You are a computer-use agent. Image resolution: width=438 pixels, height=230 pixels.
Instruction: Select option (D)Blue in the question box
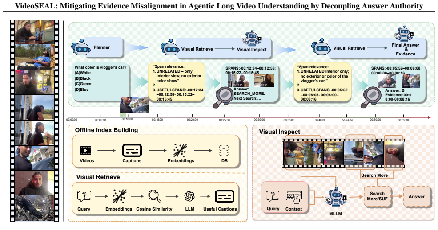(x=81, y=90)
